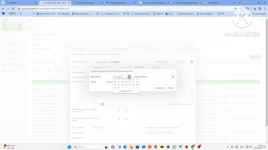Select day 30 in the calendar
268x150 pixels.
(x=115, y=88)
